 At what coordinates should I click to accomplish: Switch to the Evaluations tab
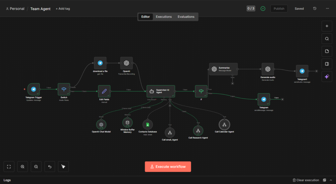click(x=186, y=17)
